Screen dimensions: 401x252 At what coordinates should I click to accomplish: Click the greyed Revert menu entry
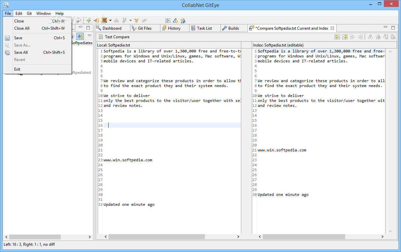[37, 60]
